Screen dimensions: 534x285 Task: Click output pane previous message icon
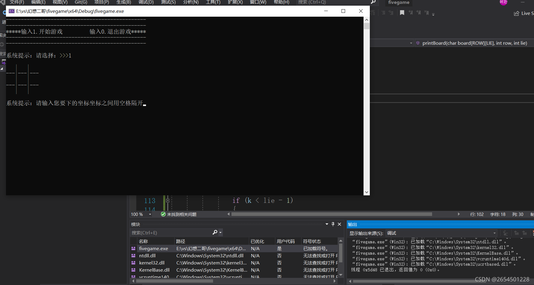pyautogui.click(x=516, y=233)
